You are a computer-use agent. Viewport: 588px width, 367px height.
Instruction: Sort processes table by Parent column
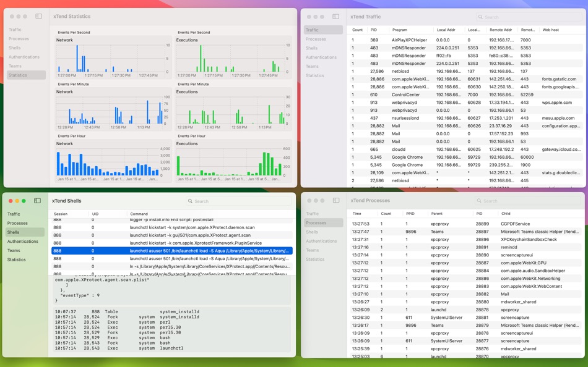436,213
